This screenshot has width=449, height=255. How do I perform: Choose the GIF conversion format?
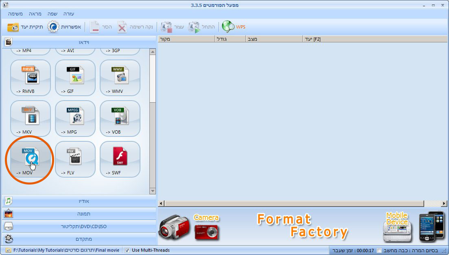pyautogui.click(x=75, y=78)
